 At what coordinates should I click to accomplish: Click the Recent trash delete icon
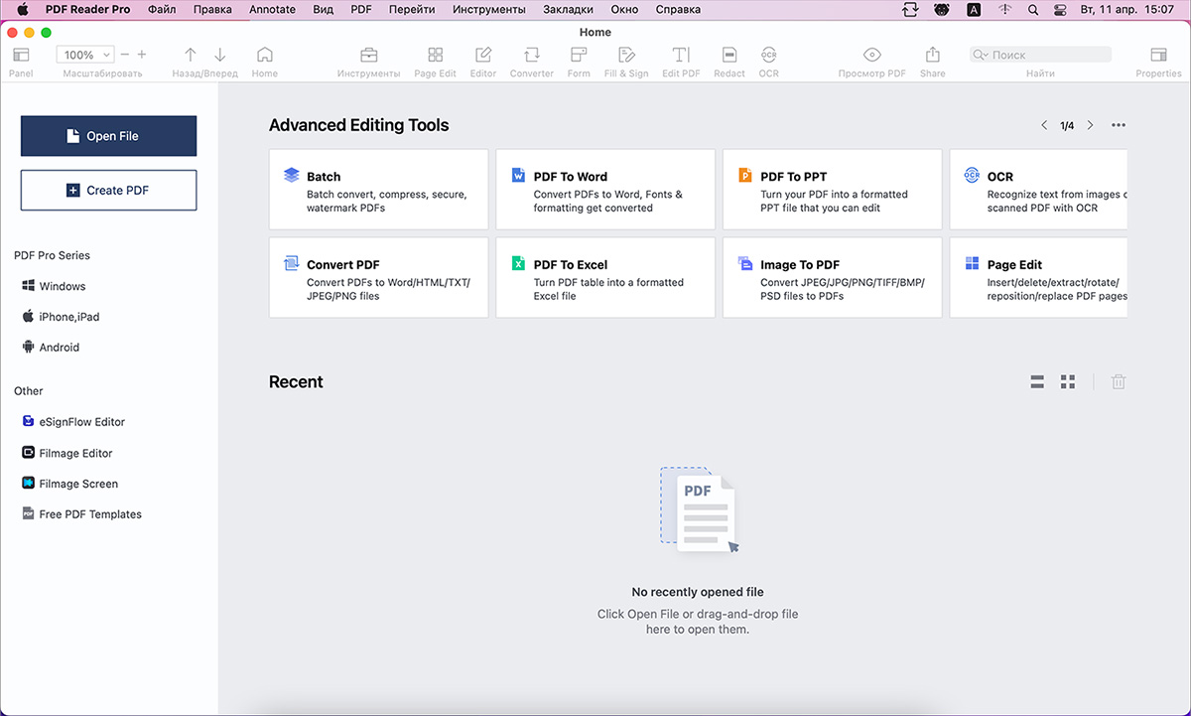click(1119, 381)
